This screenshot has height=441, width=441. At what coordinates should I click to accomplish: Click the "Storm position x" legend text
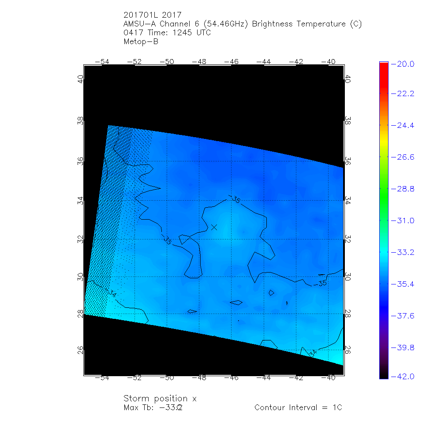pos(160,399)
